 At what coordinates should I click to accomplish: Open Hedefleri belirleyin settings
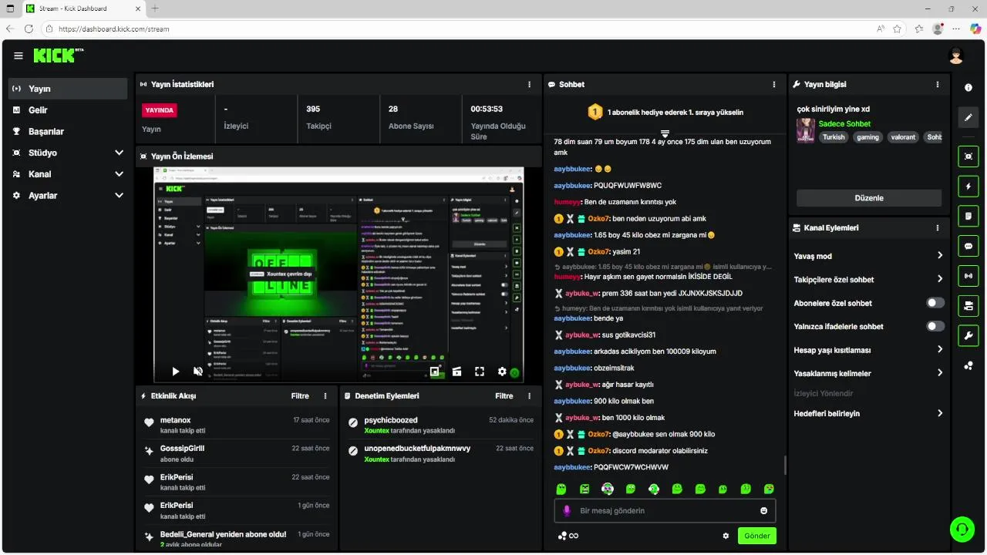869,413
